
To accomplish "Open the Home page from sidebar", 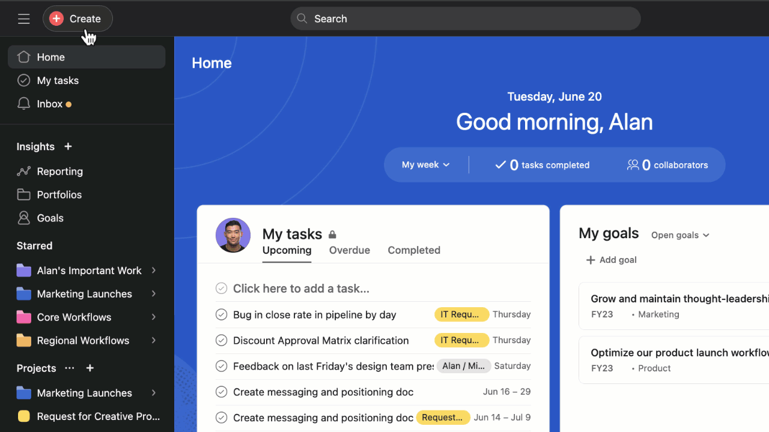I will pos(50,57).
